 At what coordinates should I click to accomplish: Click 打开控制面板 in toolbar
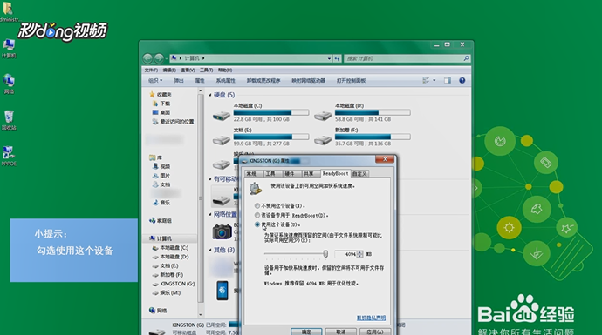click(x=351, y=81)
